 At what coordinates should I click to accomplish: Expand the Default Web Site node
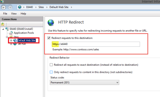(11, 41)
